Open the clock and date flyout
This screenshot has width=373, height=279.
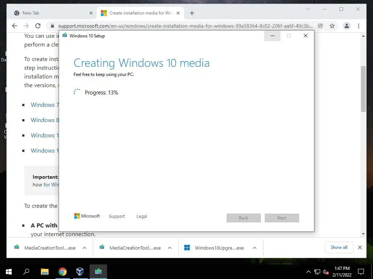click(342, 272)
